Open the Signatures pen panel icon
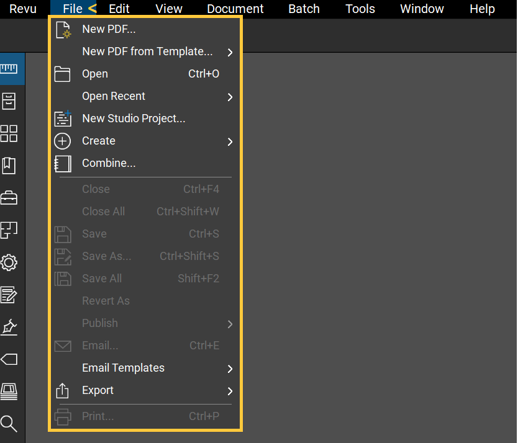 (x=9, y=327)
